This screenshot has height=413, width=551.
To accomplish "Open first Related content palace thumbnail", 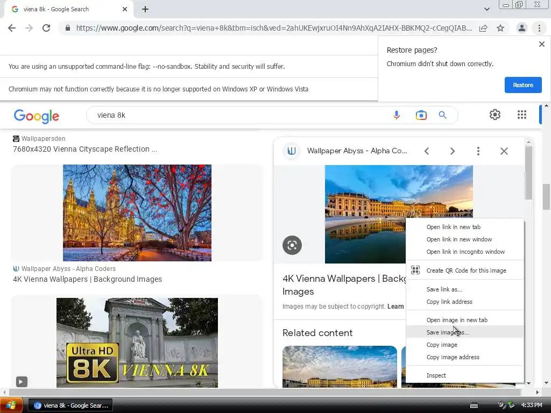I will pyautogui.click(x=340, y=367).
